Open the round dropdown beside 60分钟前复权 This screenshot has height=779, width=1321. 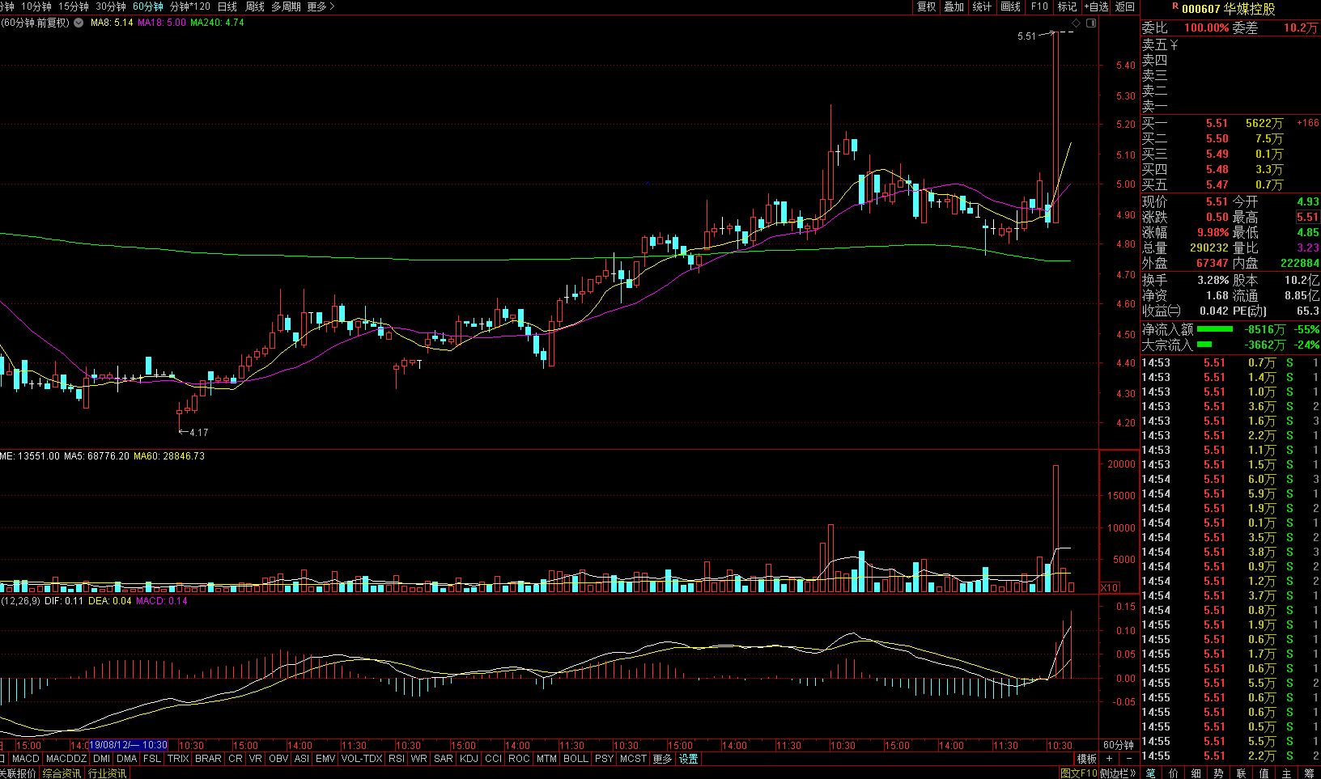click(x=79, y=23)
